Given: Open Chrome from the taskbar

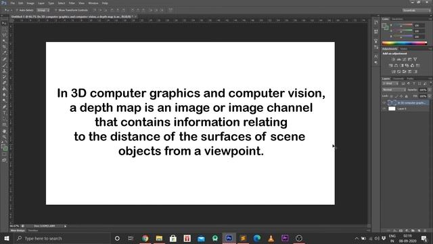Looking at the screenshot, I should pos(145,238).
